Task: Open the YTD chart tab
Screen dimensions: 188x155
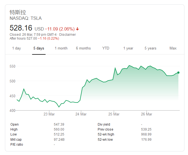Action: click(106, 48)
